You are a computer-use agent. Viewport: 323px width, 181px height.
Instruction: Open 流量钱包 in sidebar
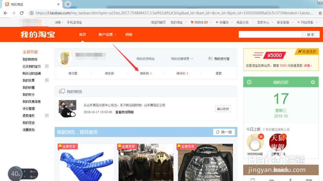point(29,130)
